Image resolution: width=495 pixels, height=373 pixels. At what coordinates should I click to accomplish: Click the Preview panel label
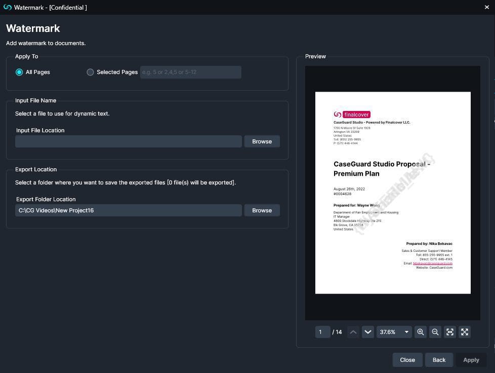(315, 56)
